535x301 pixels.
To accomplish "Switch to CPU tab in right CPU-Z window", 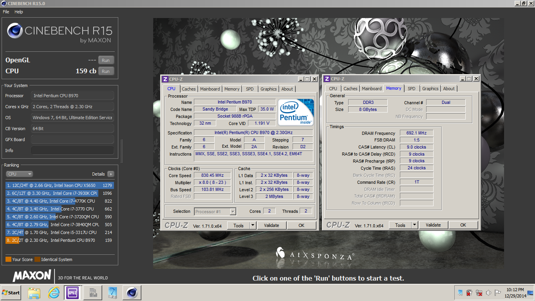I will 333,89.
